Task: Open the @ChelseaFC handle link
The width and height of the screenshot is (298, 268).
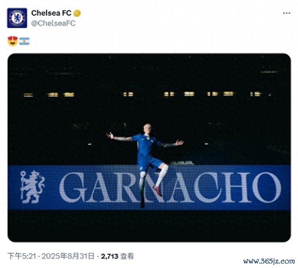Action: click(53, 23)
